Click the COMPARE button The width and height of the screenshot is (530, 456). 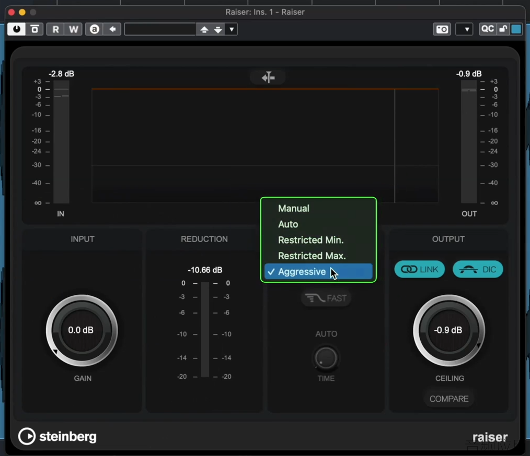449,399
